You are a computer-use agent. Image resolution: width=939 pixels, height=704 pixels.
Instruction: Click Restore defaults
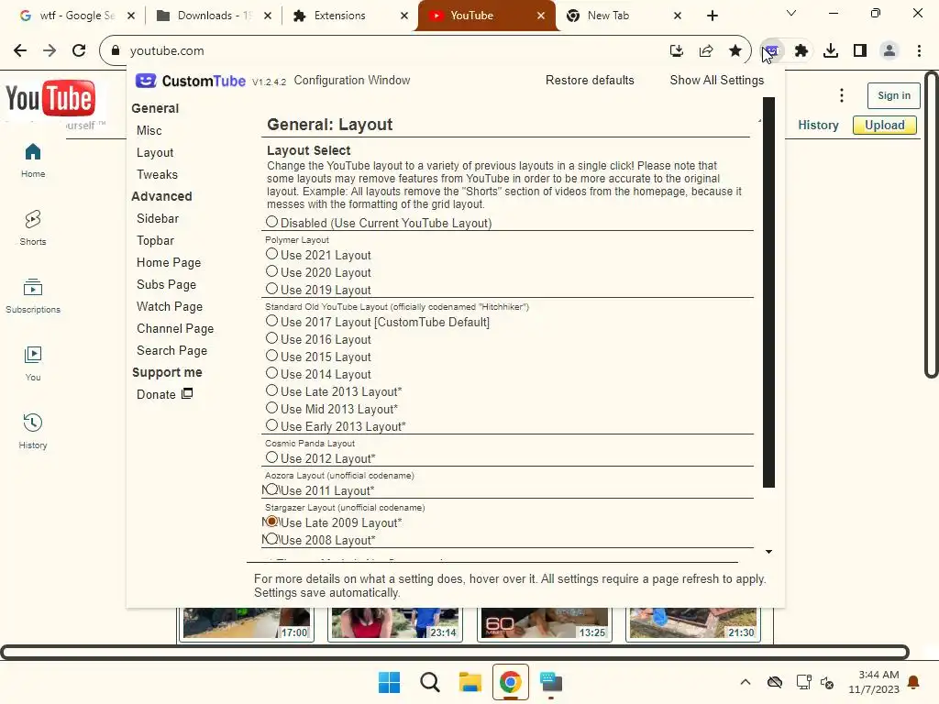[x=590, y=81]
